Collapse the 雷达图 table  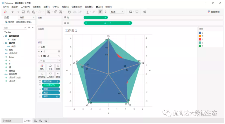pyautogui.click(x=3, y=43)
